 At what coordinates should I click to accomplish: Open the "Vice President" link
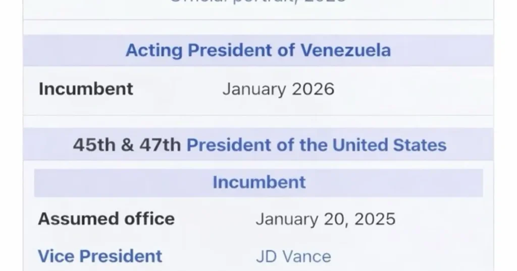pyautogui.click(x=100, y=256)
